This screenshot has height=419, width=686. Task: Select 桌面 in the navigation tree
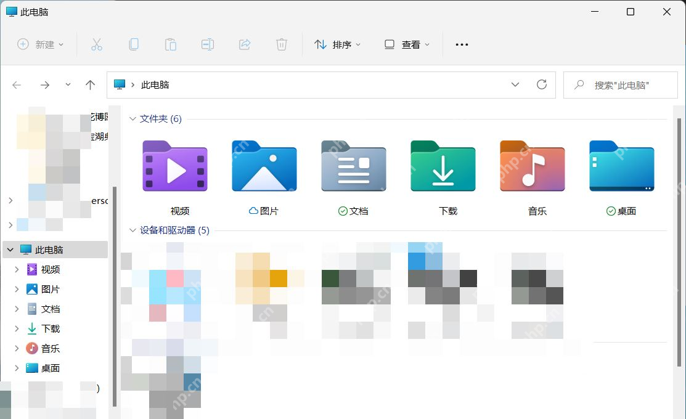[51, 368]
